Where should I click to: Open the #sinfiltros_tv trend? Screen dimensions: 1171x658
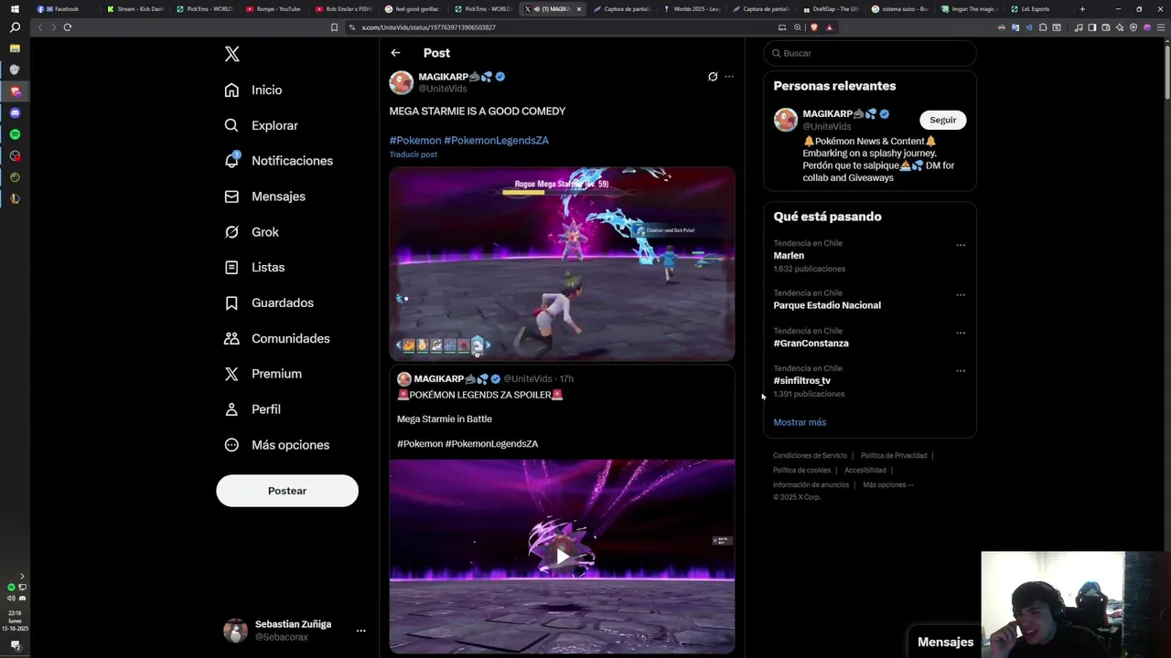click(801, 381)
